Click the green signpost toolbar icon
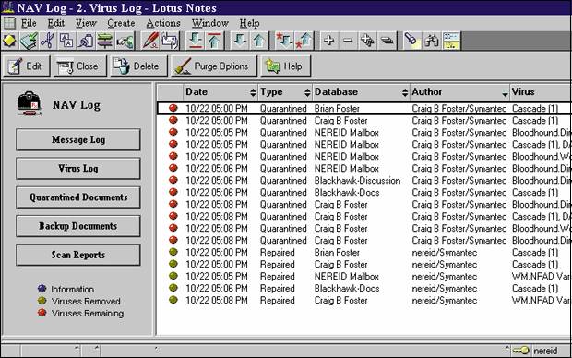 click(104, 41)
